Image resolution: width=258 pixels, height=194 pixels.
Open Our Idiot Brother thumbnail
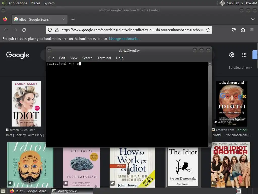(231, 165)
